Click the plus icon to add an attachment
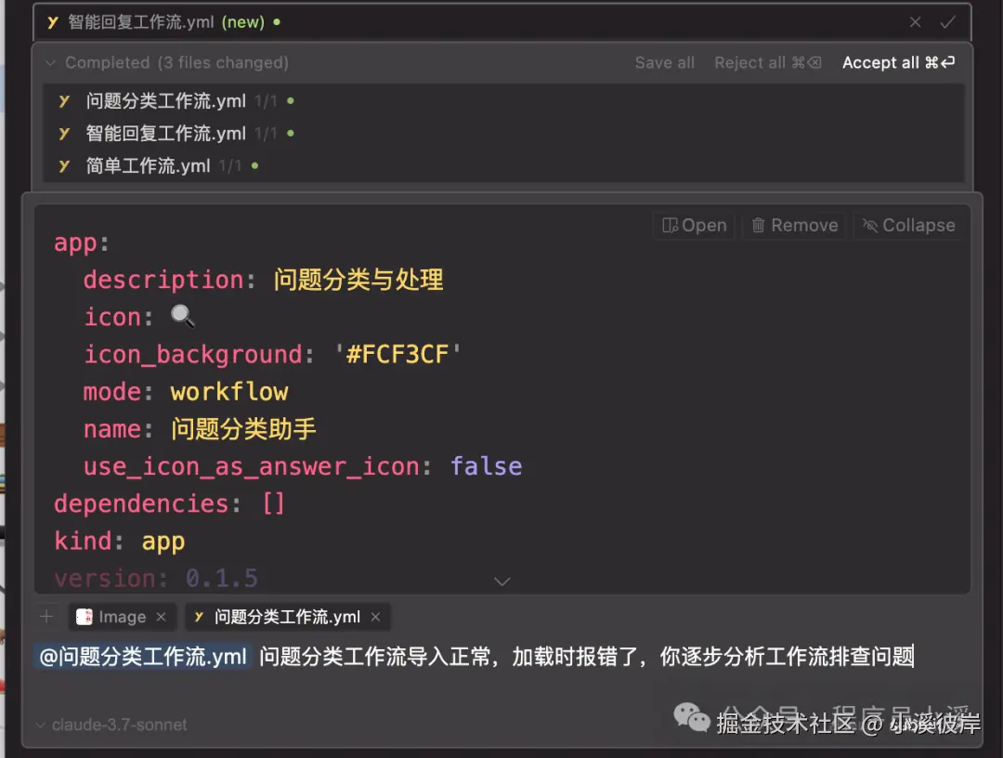 coord(46,616)
